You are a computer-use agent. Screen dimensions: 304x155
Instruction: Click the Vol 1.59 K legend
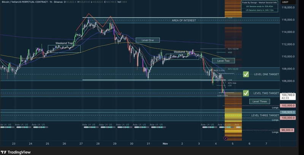[122, 2]
